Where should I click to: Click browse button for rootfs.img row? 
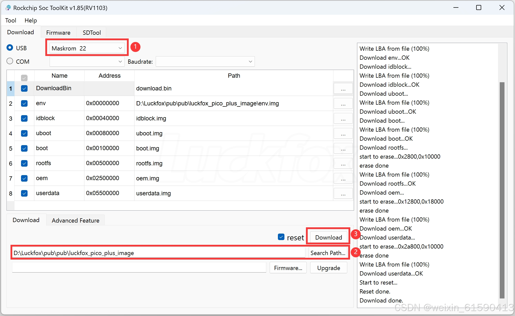pyautogui.click(x=343, y=164)
